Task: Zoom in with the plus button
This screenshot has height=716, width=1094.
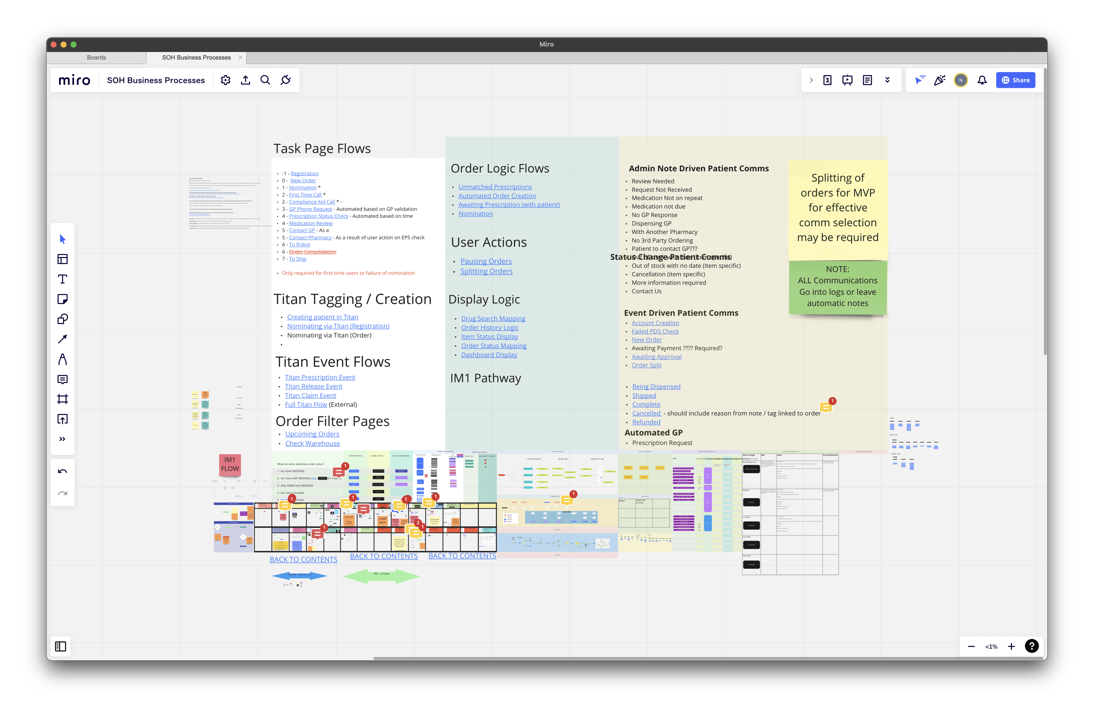Action: click(x=1011, y=647)
